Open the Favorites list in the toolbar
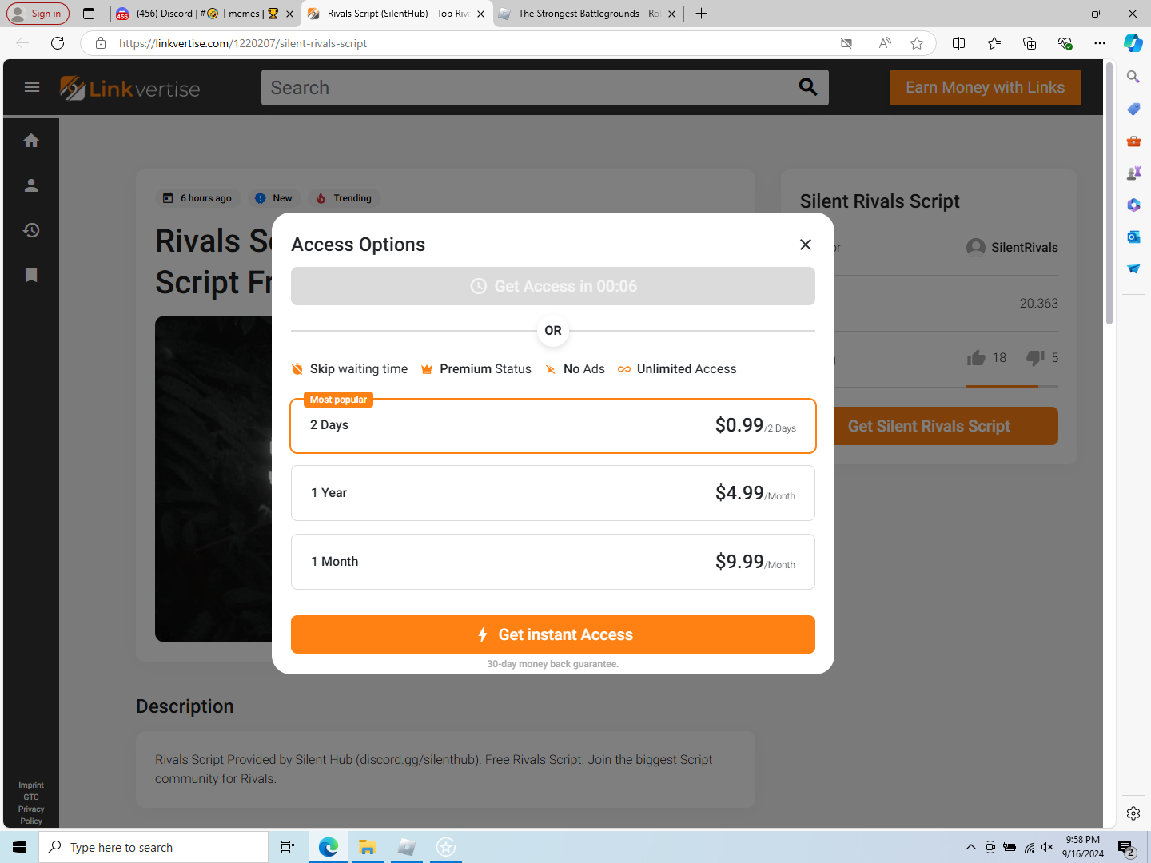This screenshot has width=1151, height=863. tap(994, 43)
